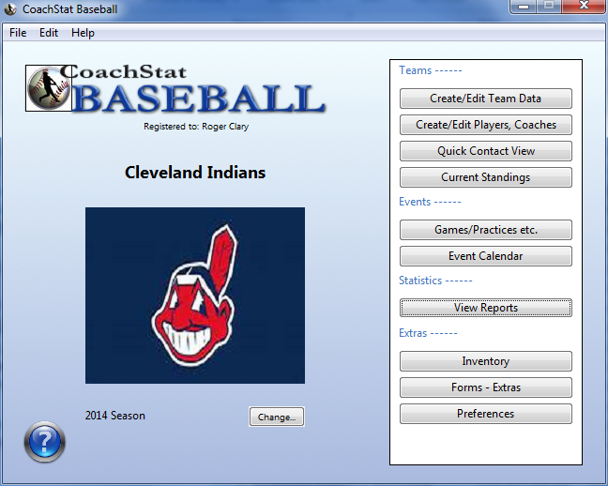Open the Inventory section
The width and height of the screenshot is (608, 486).
click(x=485, y=361)
